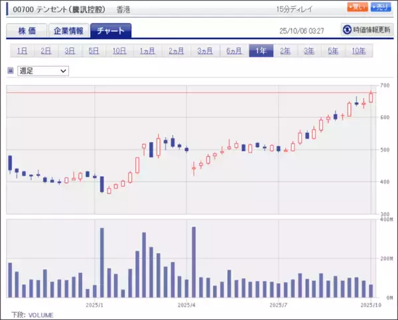Image resolution: width=398 pixels, height=320 pixels.
Task: Open the 週足 interval dropdown
Action: click(x=43, y=70)
